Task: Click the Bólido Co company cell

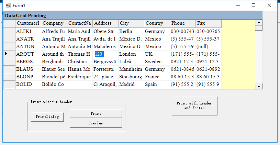Action: [54, 84]
